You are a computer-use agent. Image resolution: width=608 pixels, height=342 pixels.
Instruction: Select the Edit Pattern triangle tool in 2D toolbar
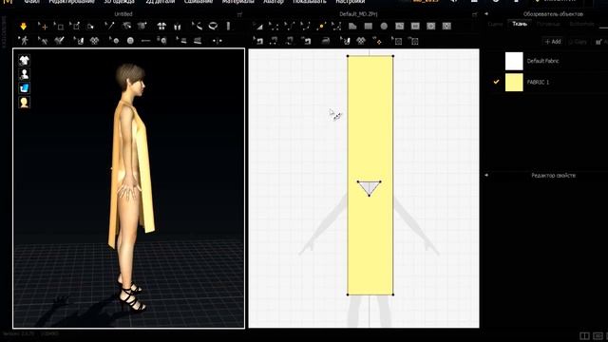[x=257, y=27]
